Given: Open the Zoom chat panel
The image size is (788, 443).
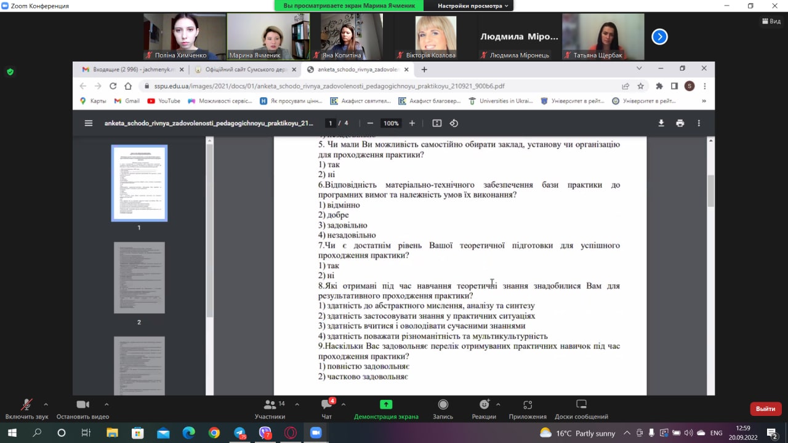Looking at the screenshot, I should [327, 409].
